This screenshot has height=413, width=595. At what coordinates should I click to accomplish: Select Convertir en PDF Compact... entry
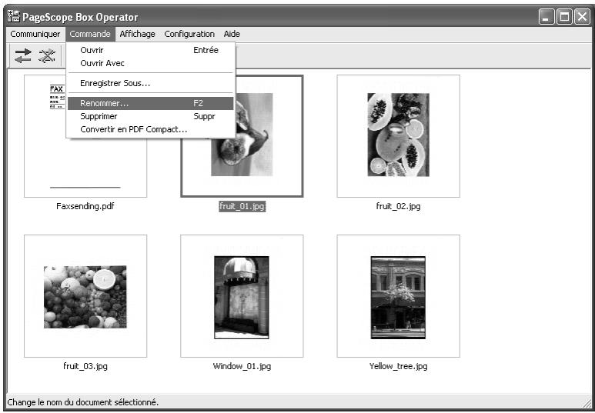click(151, 129)
